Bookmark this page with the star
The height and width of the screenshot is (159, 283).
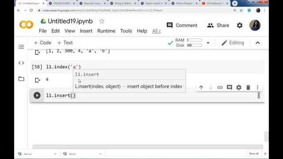[241, 11]
